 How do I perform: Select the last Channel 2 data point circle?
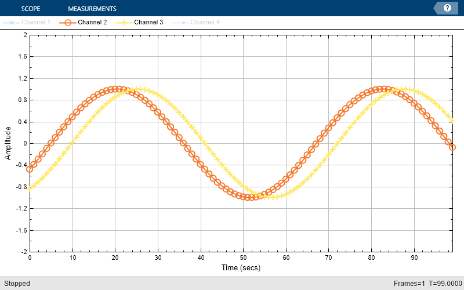coord(452,147)
